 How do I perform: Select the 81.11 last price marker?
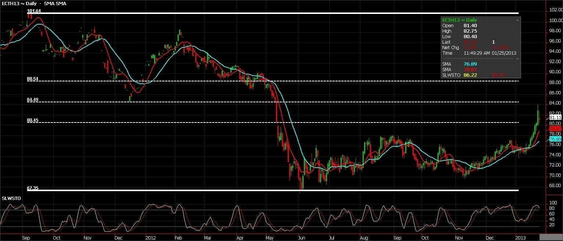coord(556,117)
